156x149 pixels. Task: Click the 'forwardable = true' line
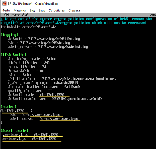point(26,71)
